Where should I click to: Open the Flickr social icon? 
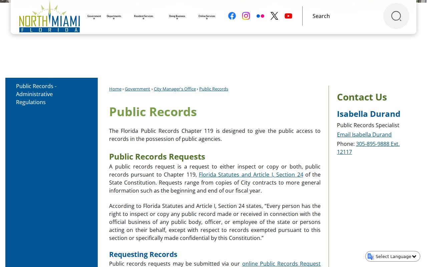click(x=260, y=16)
